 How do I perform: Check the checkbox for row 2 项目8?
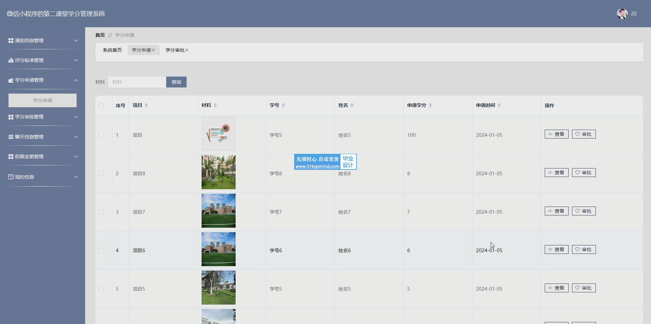(x=101, y=174)
